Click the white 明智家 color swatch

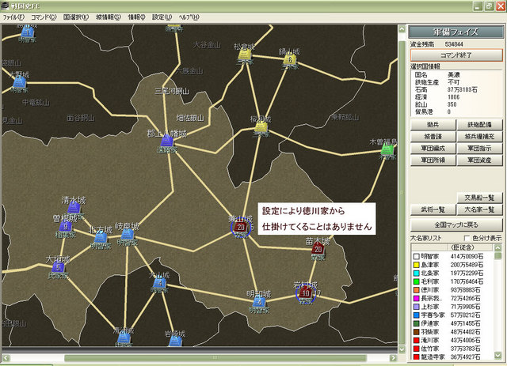[416, 256]
